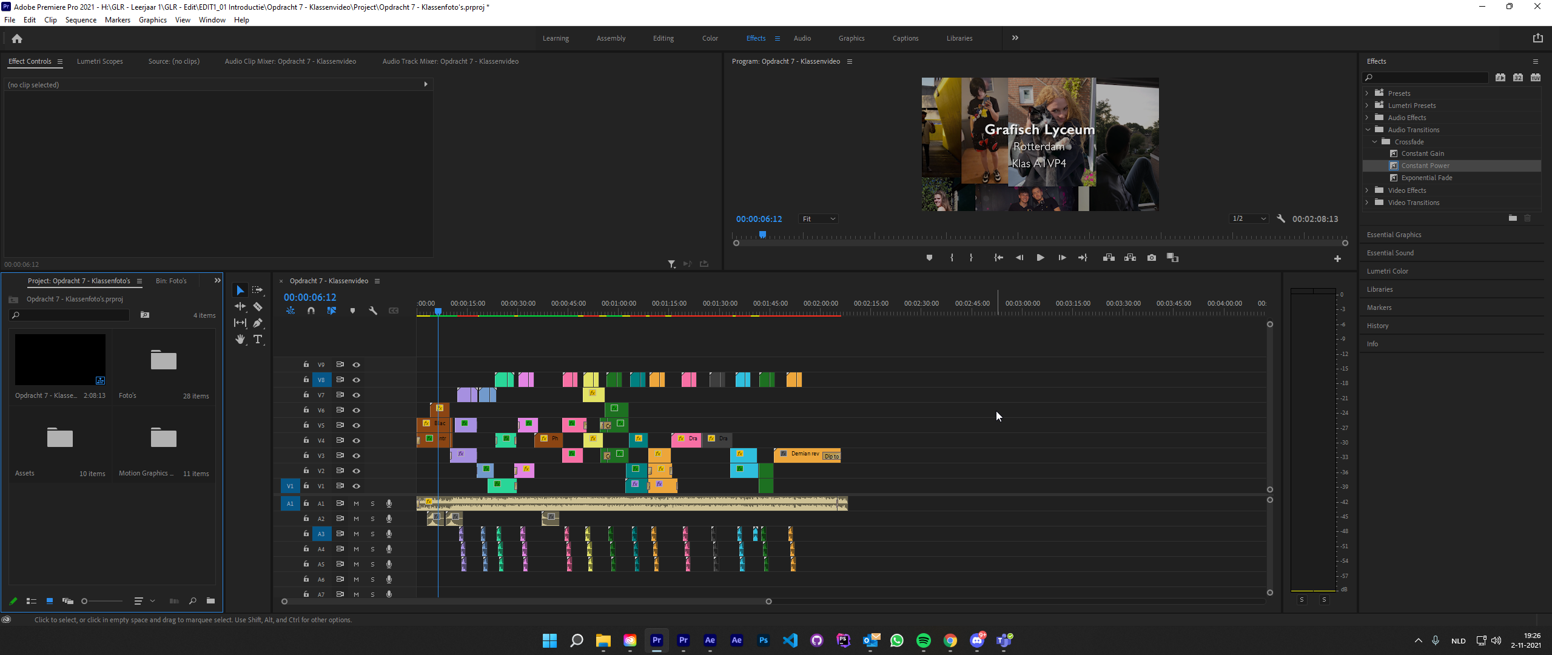The height and width of the screenshot is (655, 1552).
Task: Hide track V8 with eye icon
Action: (357, 380)
